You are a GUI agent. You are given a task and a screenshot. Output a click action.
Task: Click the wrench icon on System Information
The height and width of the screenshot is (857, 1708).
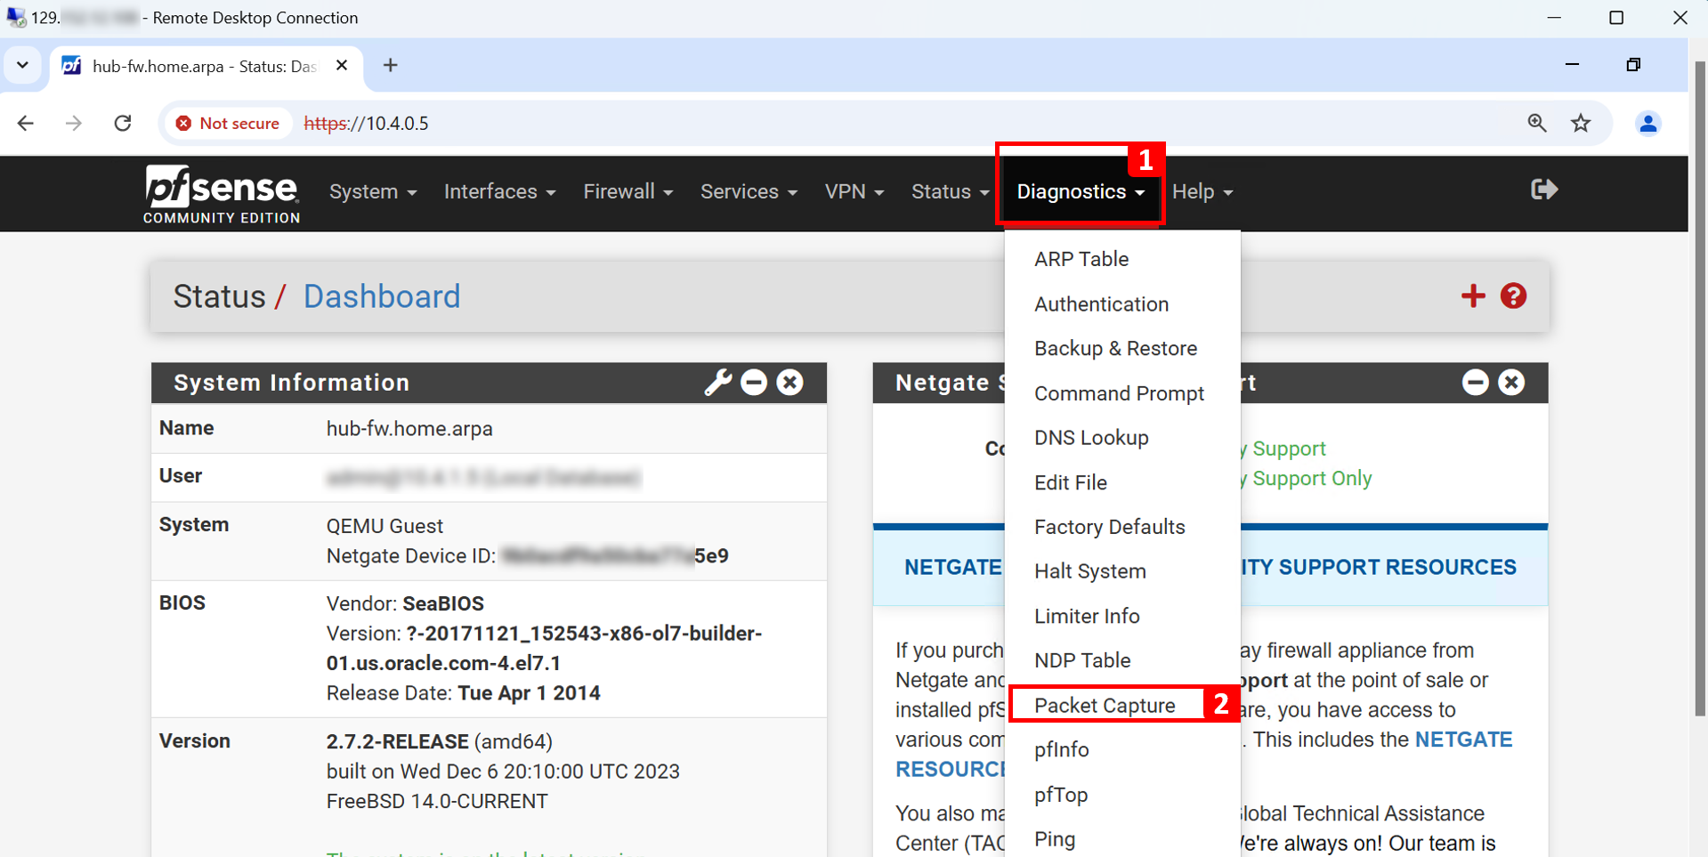[x=717, y=383]
